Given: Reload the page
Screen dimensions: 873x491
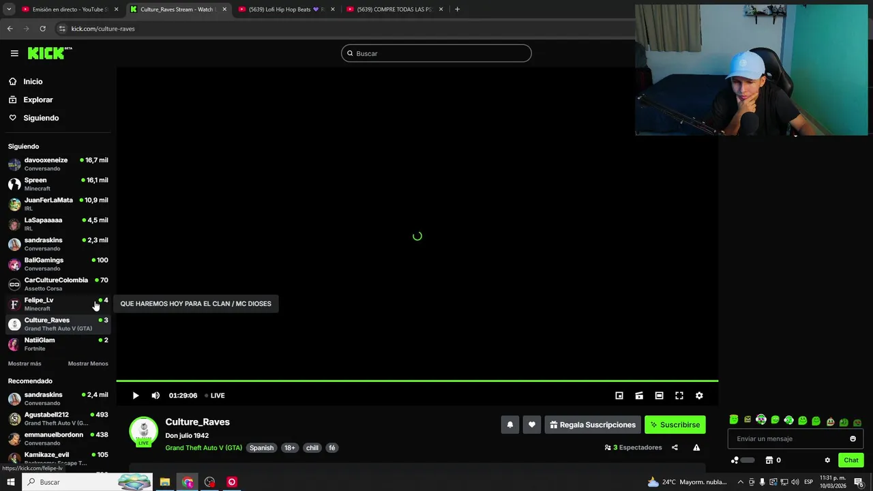Looking at the screenshot, I should [x=42, y=29].
